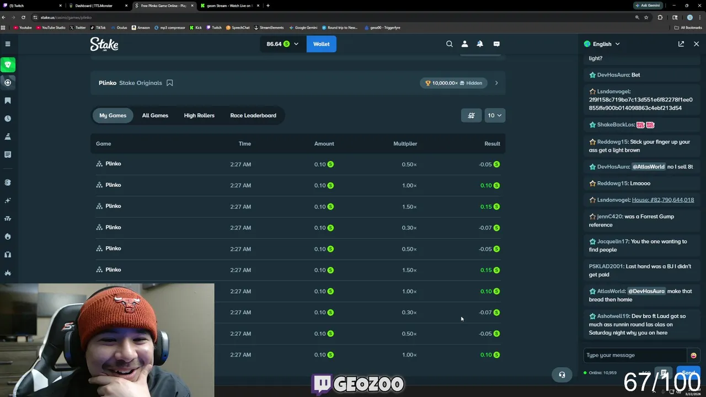
Task: Click the Stake logo
Action: click(x=104, y=44)
